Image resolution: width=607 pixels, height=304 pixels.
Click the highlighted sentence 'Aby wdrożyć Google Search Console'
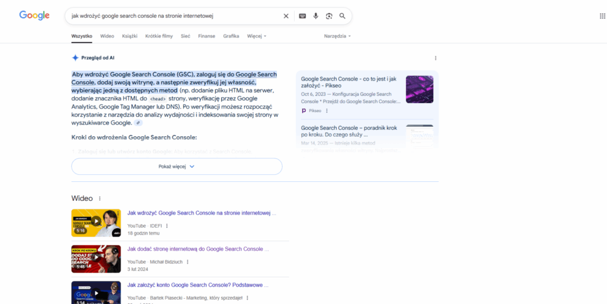point(174,82)
